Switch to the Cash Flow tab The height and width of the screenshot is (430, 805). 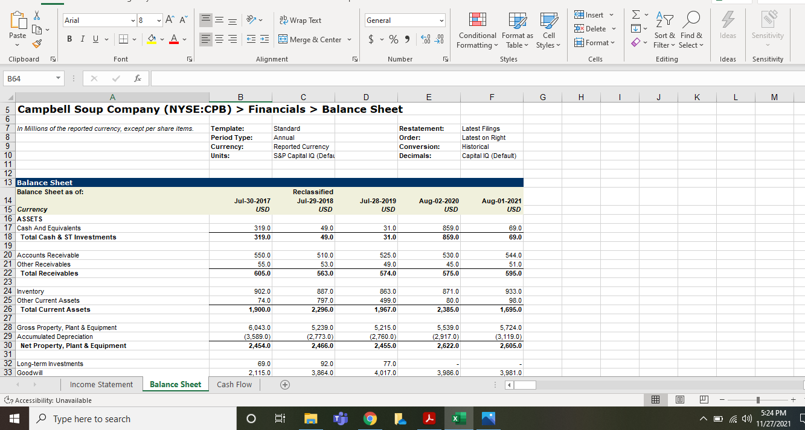click(x=234, y=384)
